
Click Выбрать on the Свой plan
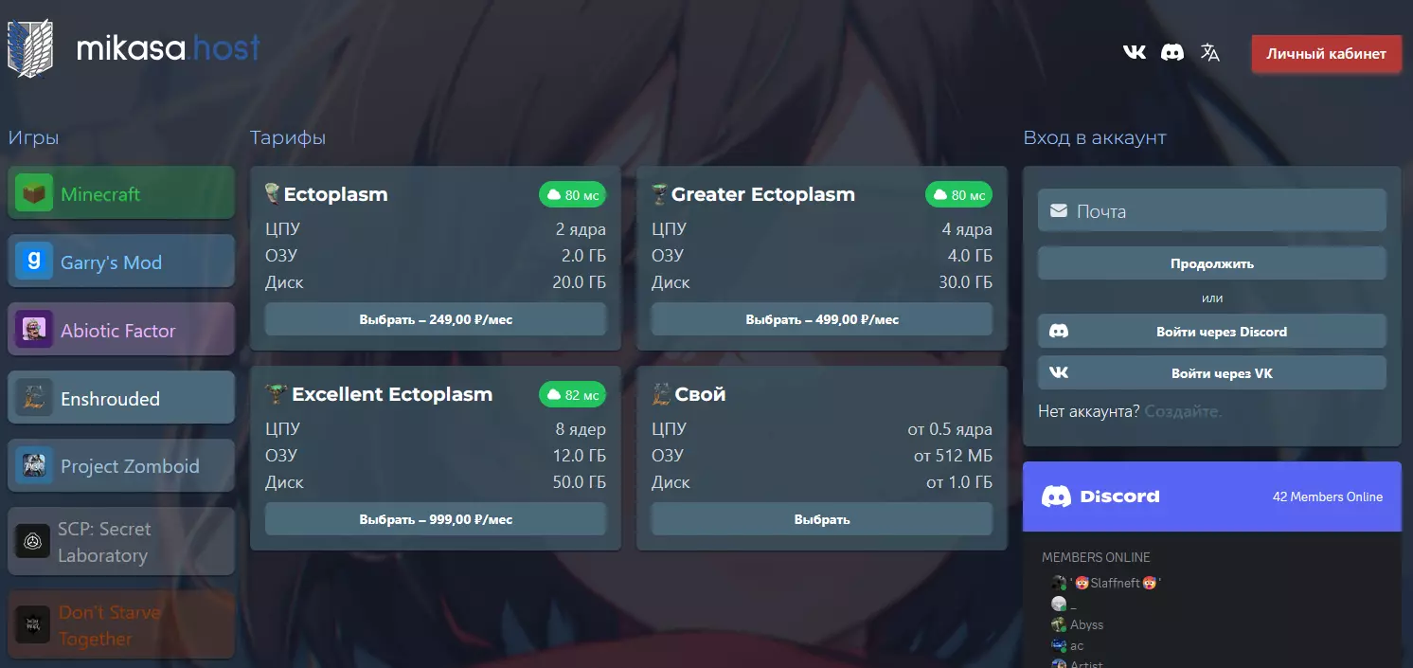822,519
